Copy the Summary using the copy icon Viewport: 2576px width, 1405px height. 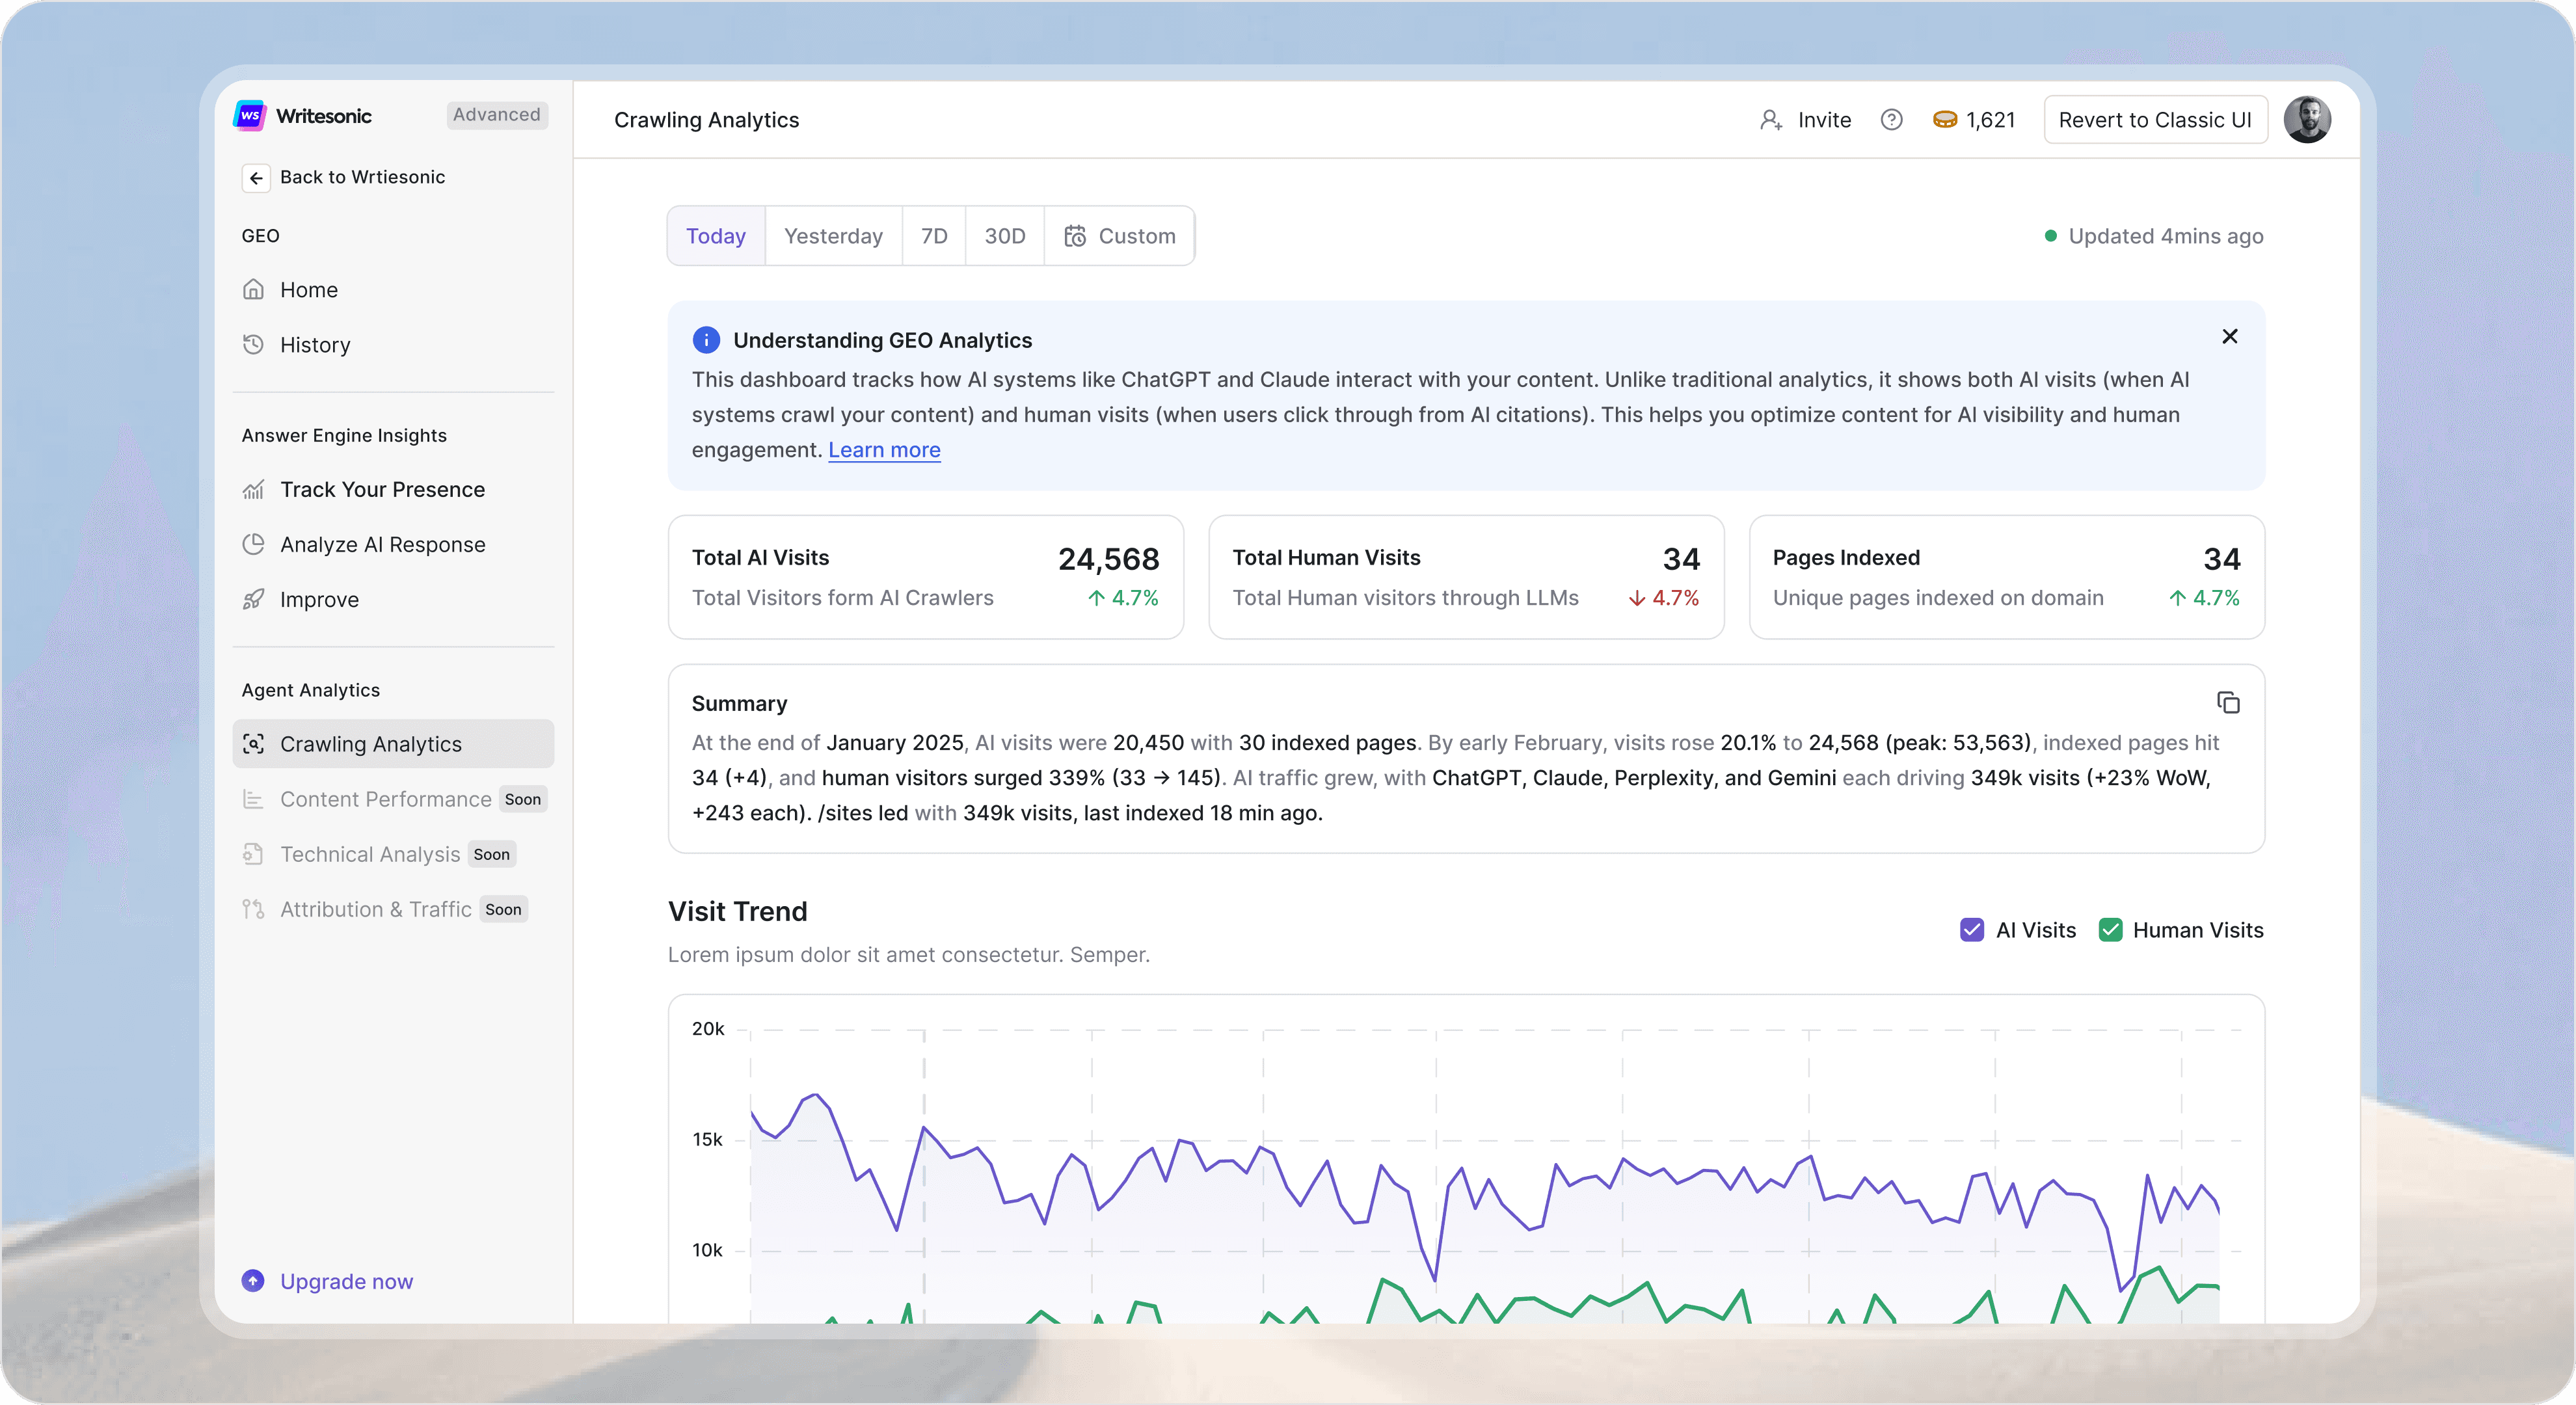coord(2228,703)
